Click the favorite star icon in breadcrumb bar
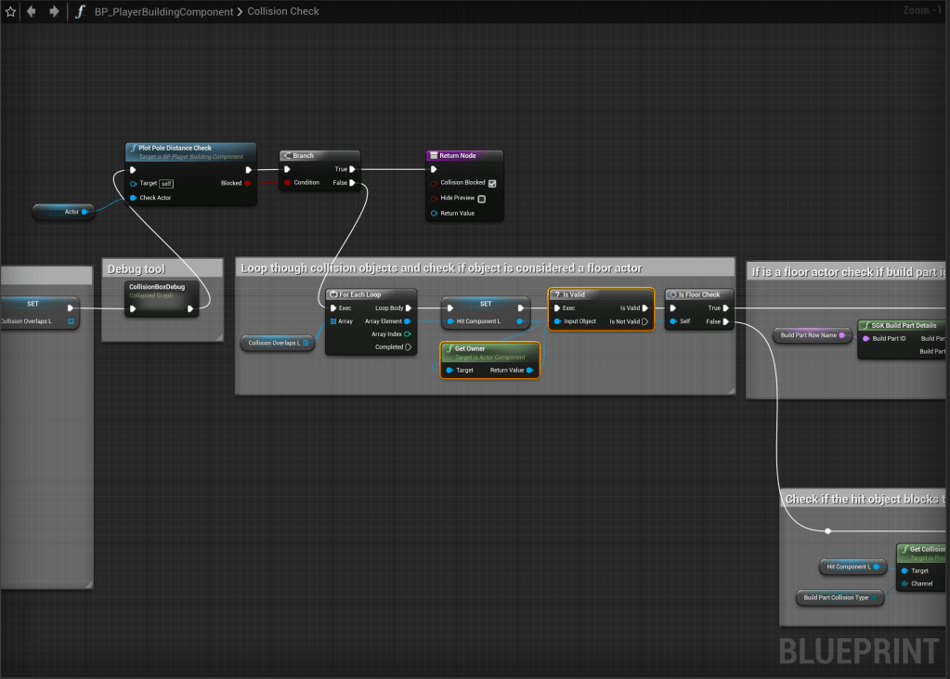This screenshot has height=679, width=950. [x=10, y=11]
